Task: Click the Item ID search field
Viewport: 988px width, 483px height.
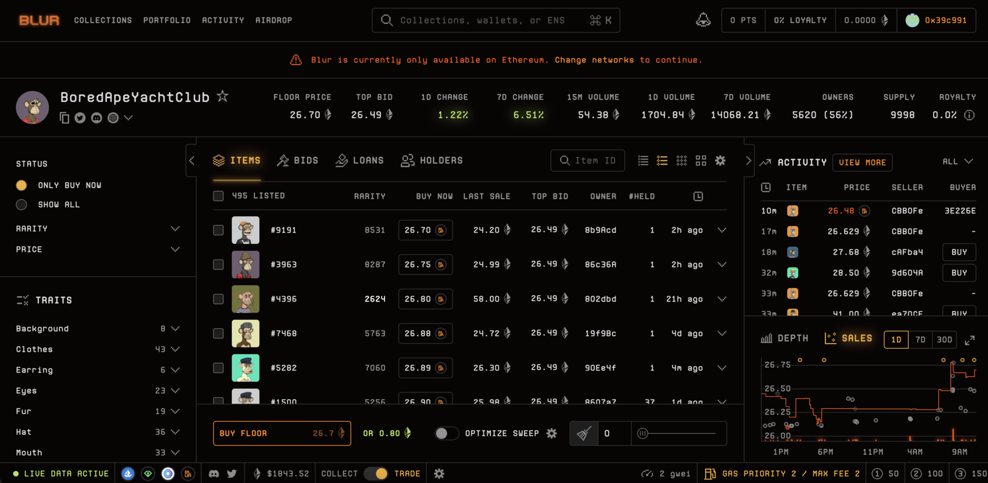Action: coord(588,160)
